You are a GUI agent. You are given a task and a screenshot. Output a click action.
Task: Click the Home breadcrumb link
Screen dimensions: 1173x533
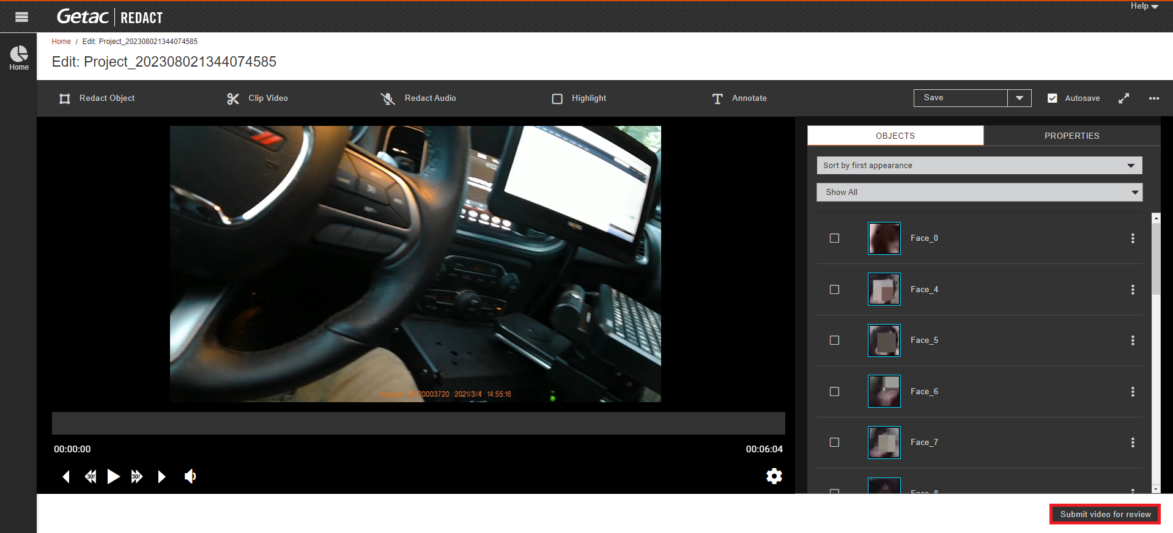pos(61,42)
